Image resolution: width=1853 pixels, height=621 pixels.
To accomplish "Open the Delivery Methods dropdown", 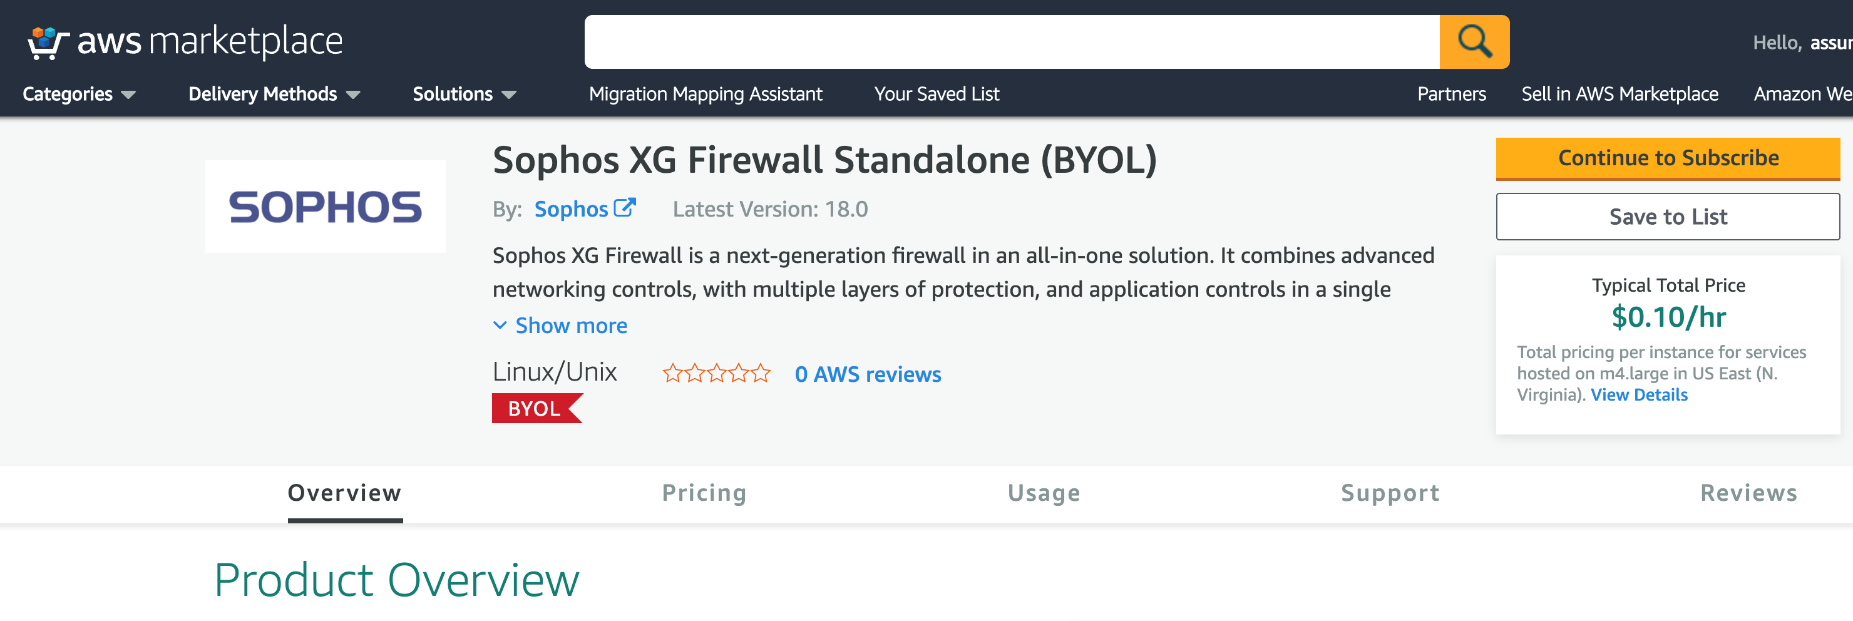I will coord(274,93).
